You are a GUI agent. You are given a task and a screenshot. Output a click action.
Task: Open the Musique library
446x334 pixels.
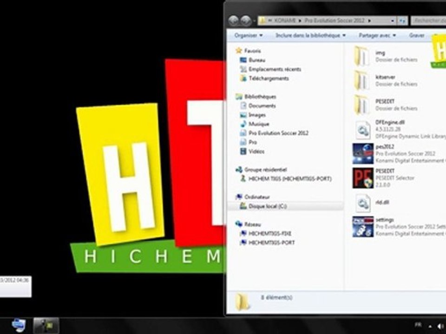tap(259, 124)
